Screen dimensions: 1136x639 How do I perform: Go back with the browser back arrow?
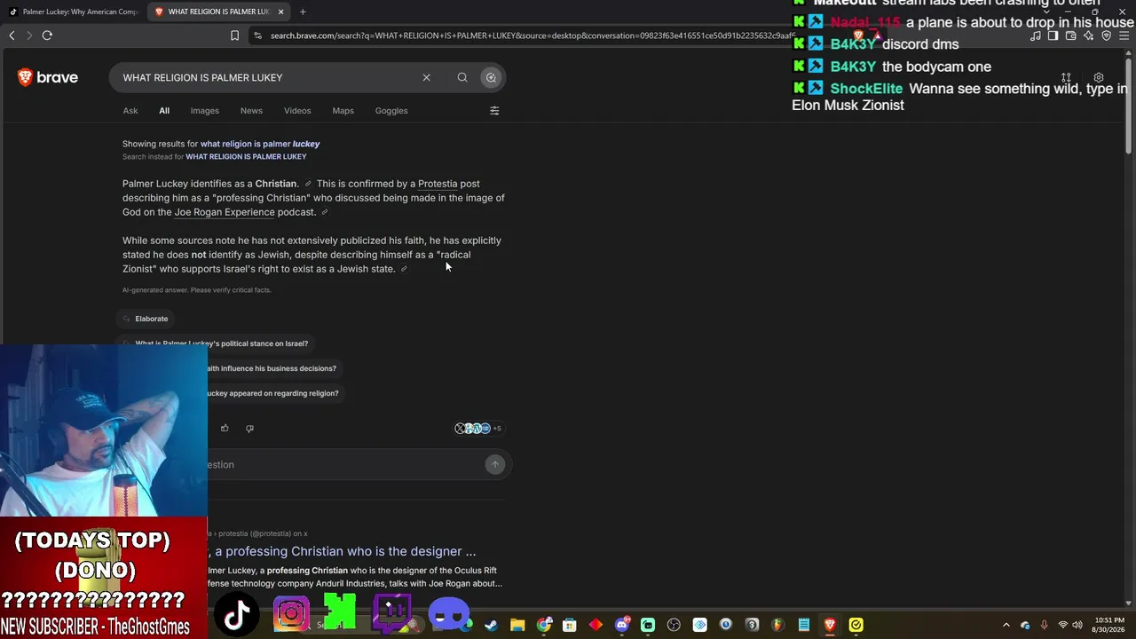coord(12,35)
